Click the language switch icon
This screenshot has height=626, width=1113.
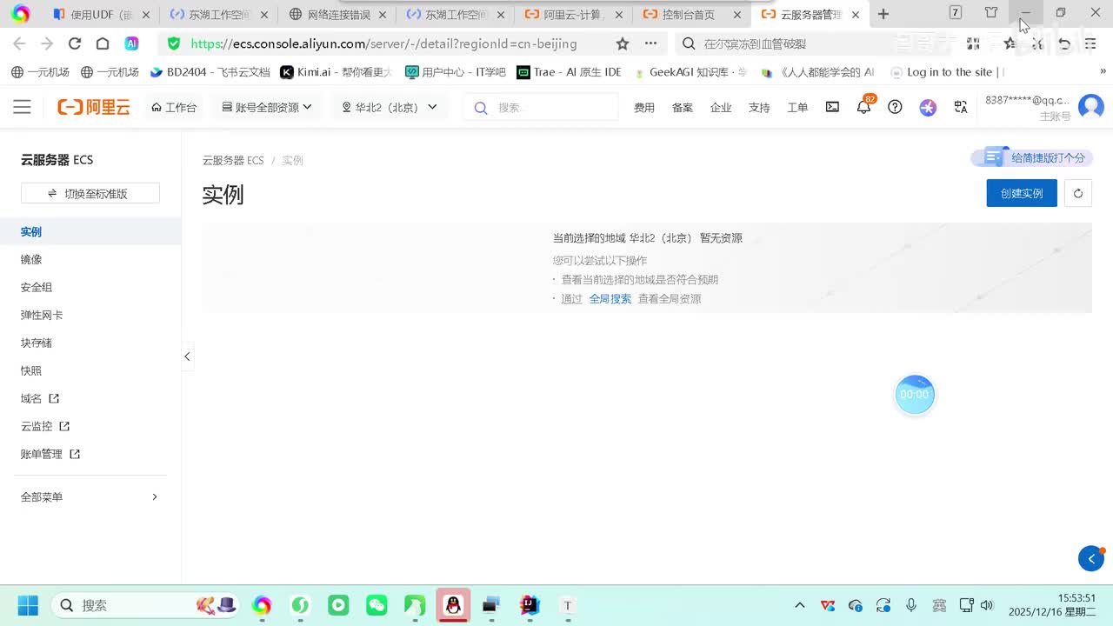961,107
